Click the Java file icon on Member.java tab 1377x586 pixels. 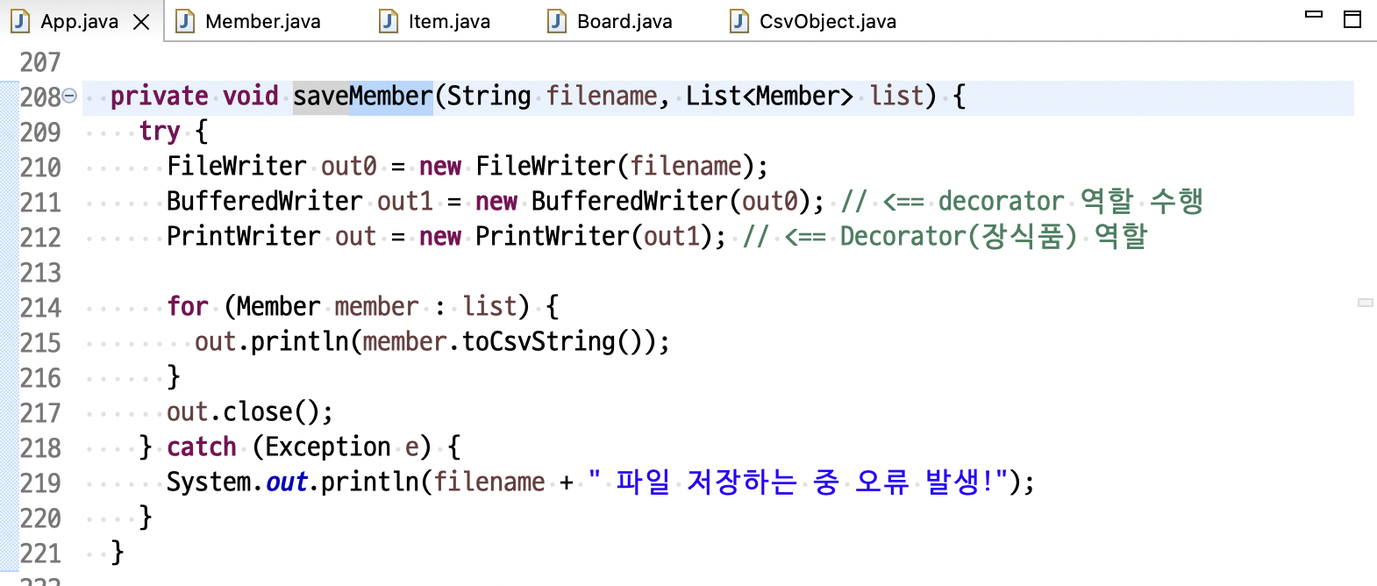pyautogui.click(x=185, y=21)
